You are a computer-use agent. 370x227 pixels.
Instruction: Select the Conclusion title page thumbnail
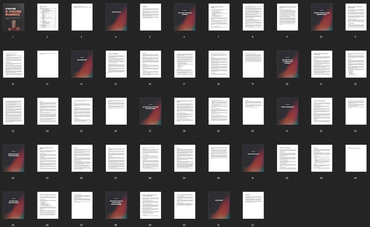219,205
